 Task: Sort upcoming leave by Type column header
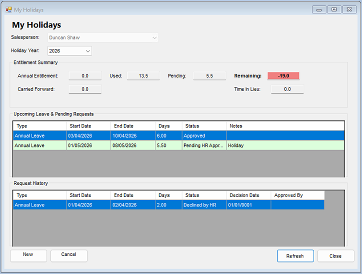point(40,126)
